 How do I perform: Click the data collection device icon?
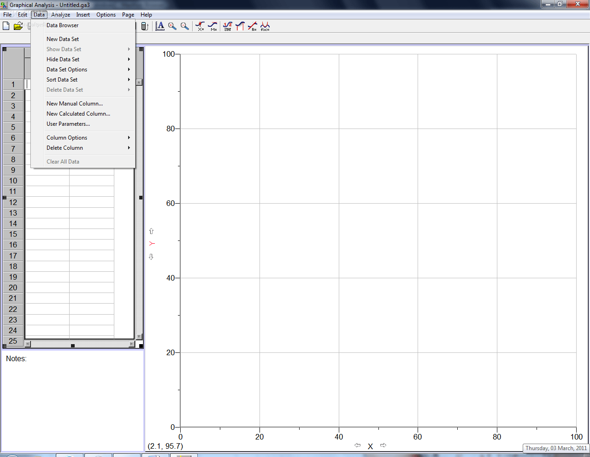[x=144, y=26]
